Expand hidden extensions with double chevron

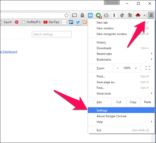point(144,15)
